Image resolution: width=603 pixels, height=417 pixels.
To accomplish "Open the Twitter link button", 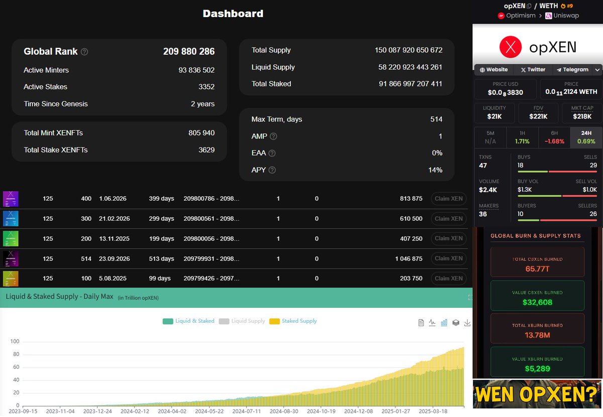I will point(533,70).
